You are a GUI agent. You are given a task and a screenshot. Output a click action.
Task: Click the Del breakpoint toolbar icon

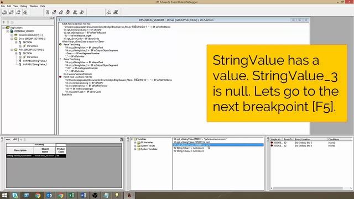pos(67,12)
